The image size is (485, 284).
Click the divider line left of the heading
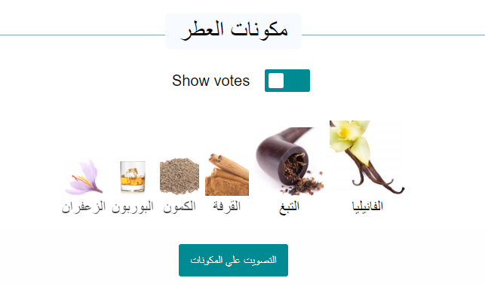82,35
